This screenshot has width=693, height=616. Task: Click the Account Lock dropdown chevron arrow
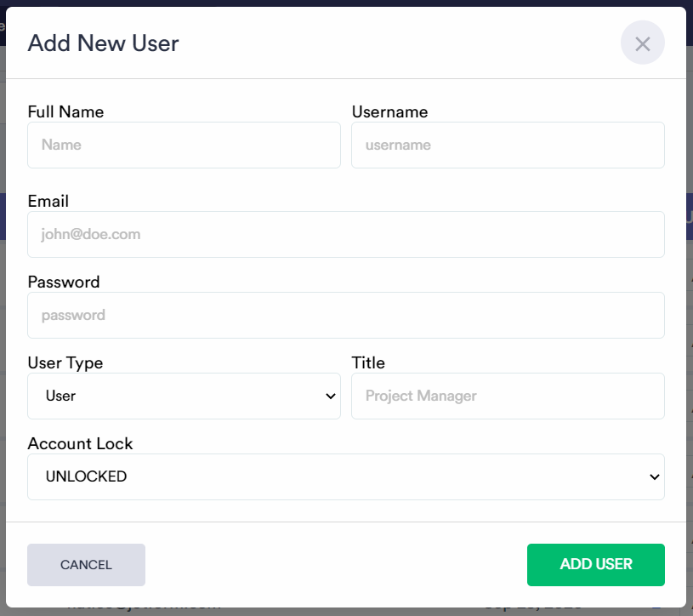pyautogui.click(x=654, y=477)
